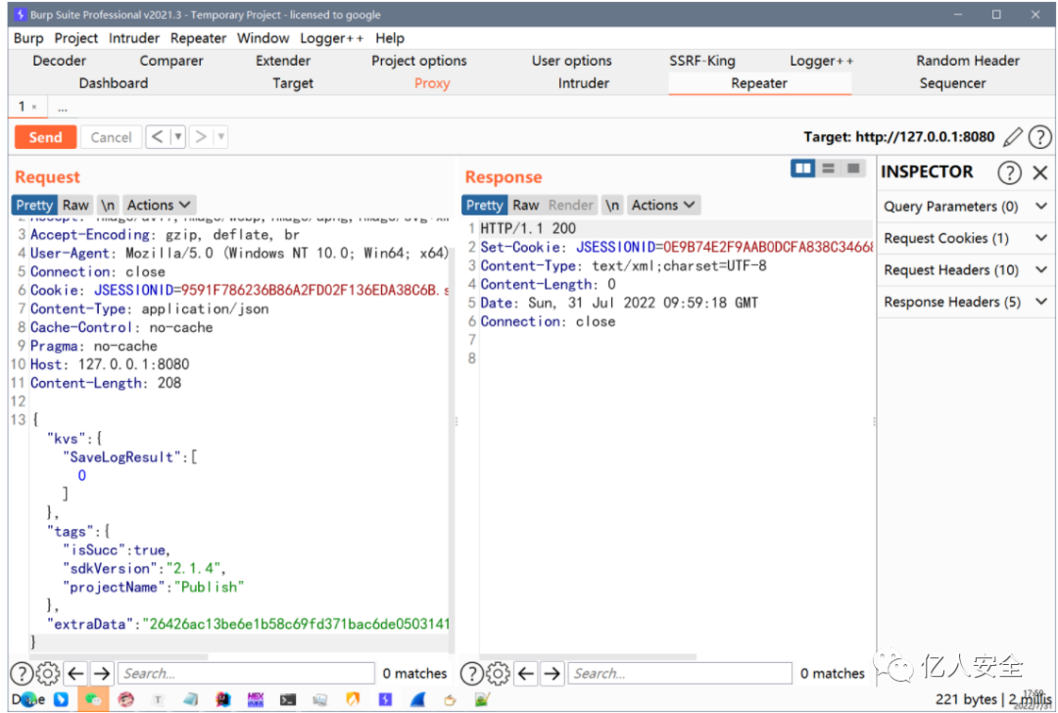The image size is (1058, 713).
Task: Close Repeater tab 1
Action: pyautogui.click(x=34, y=108)
